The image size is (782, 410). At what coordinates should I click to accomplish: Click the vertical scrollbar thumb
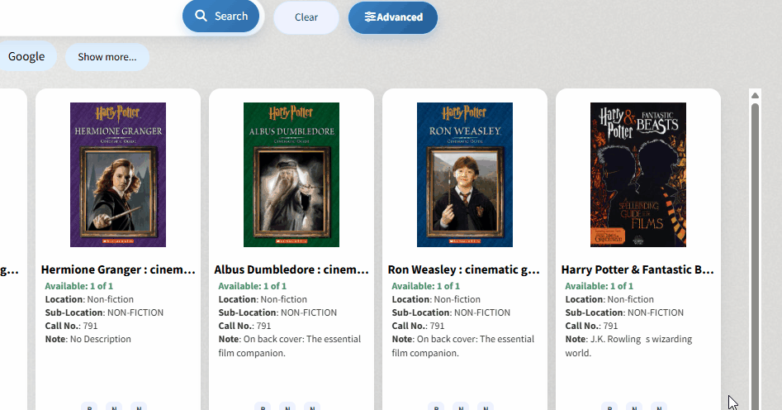tap(755, 248)
